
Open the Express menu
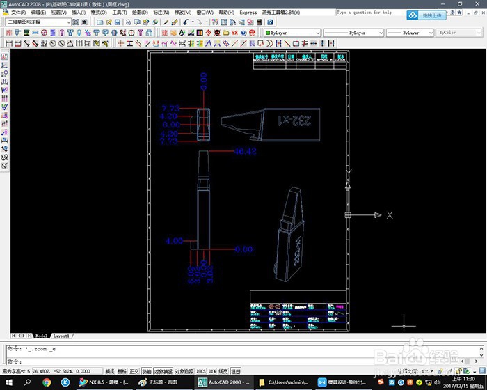[248, 13]
